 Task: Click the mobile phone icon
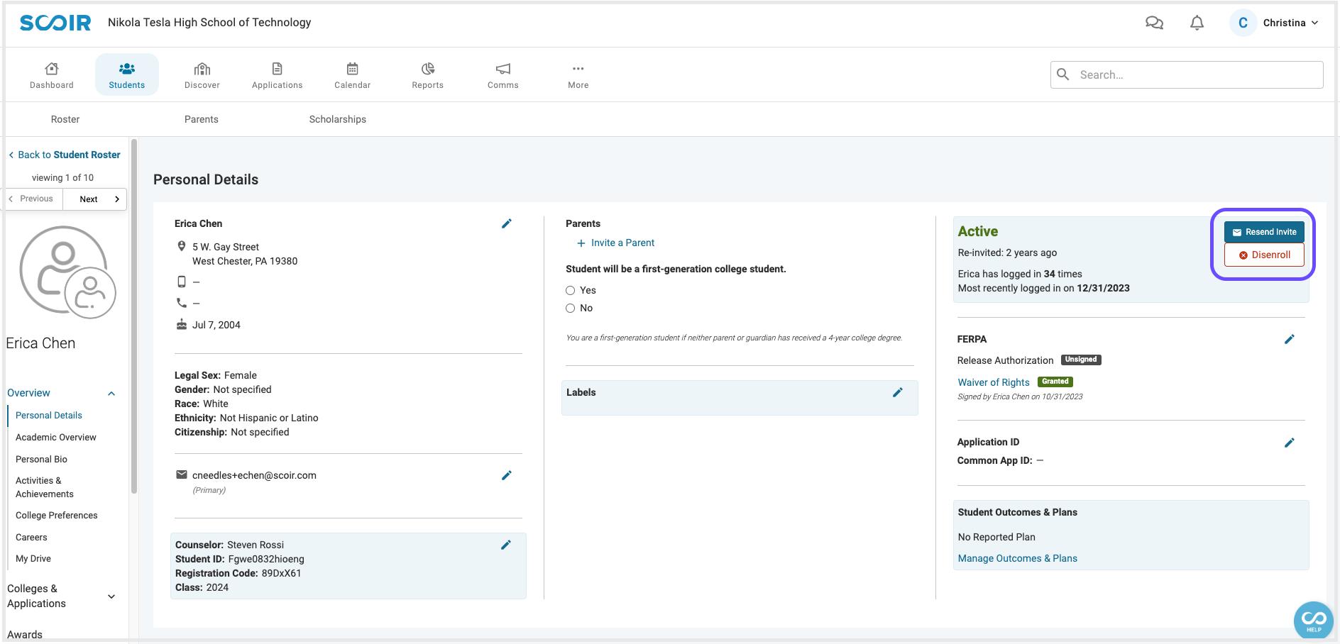(x=182, y=282)
